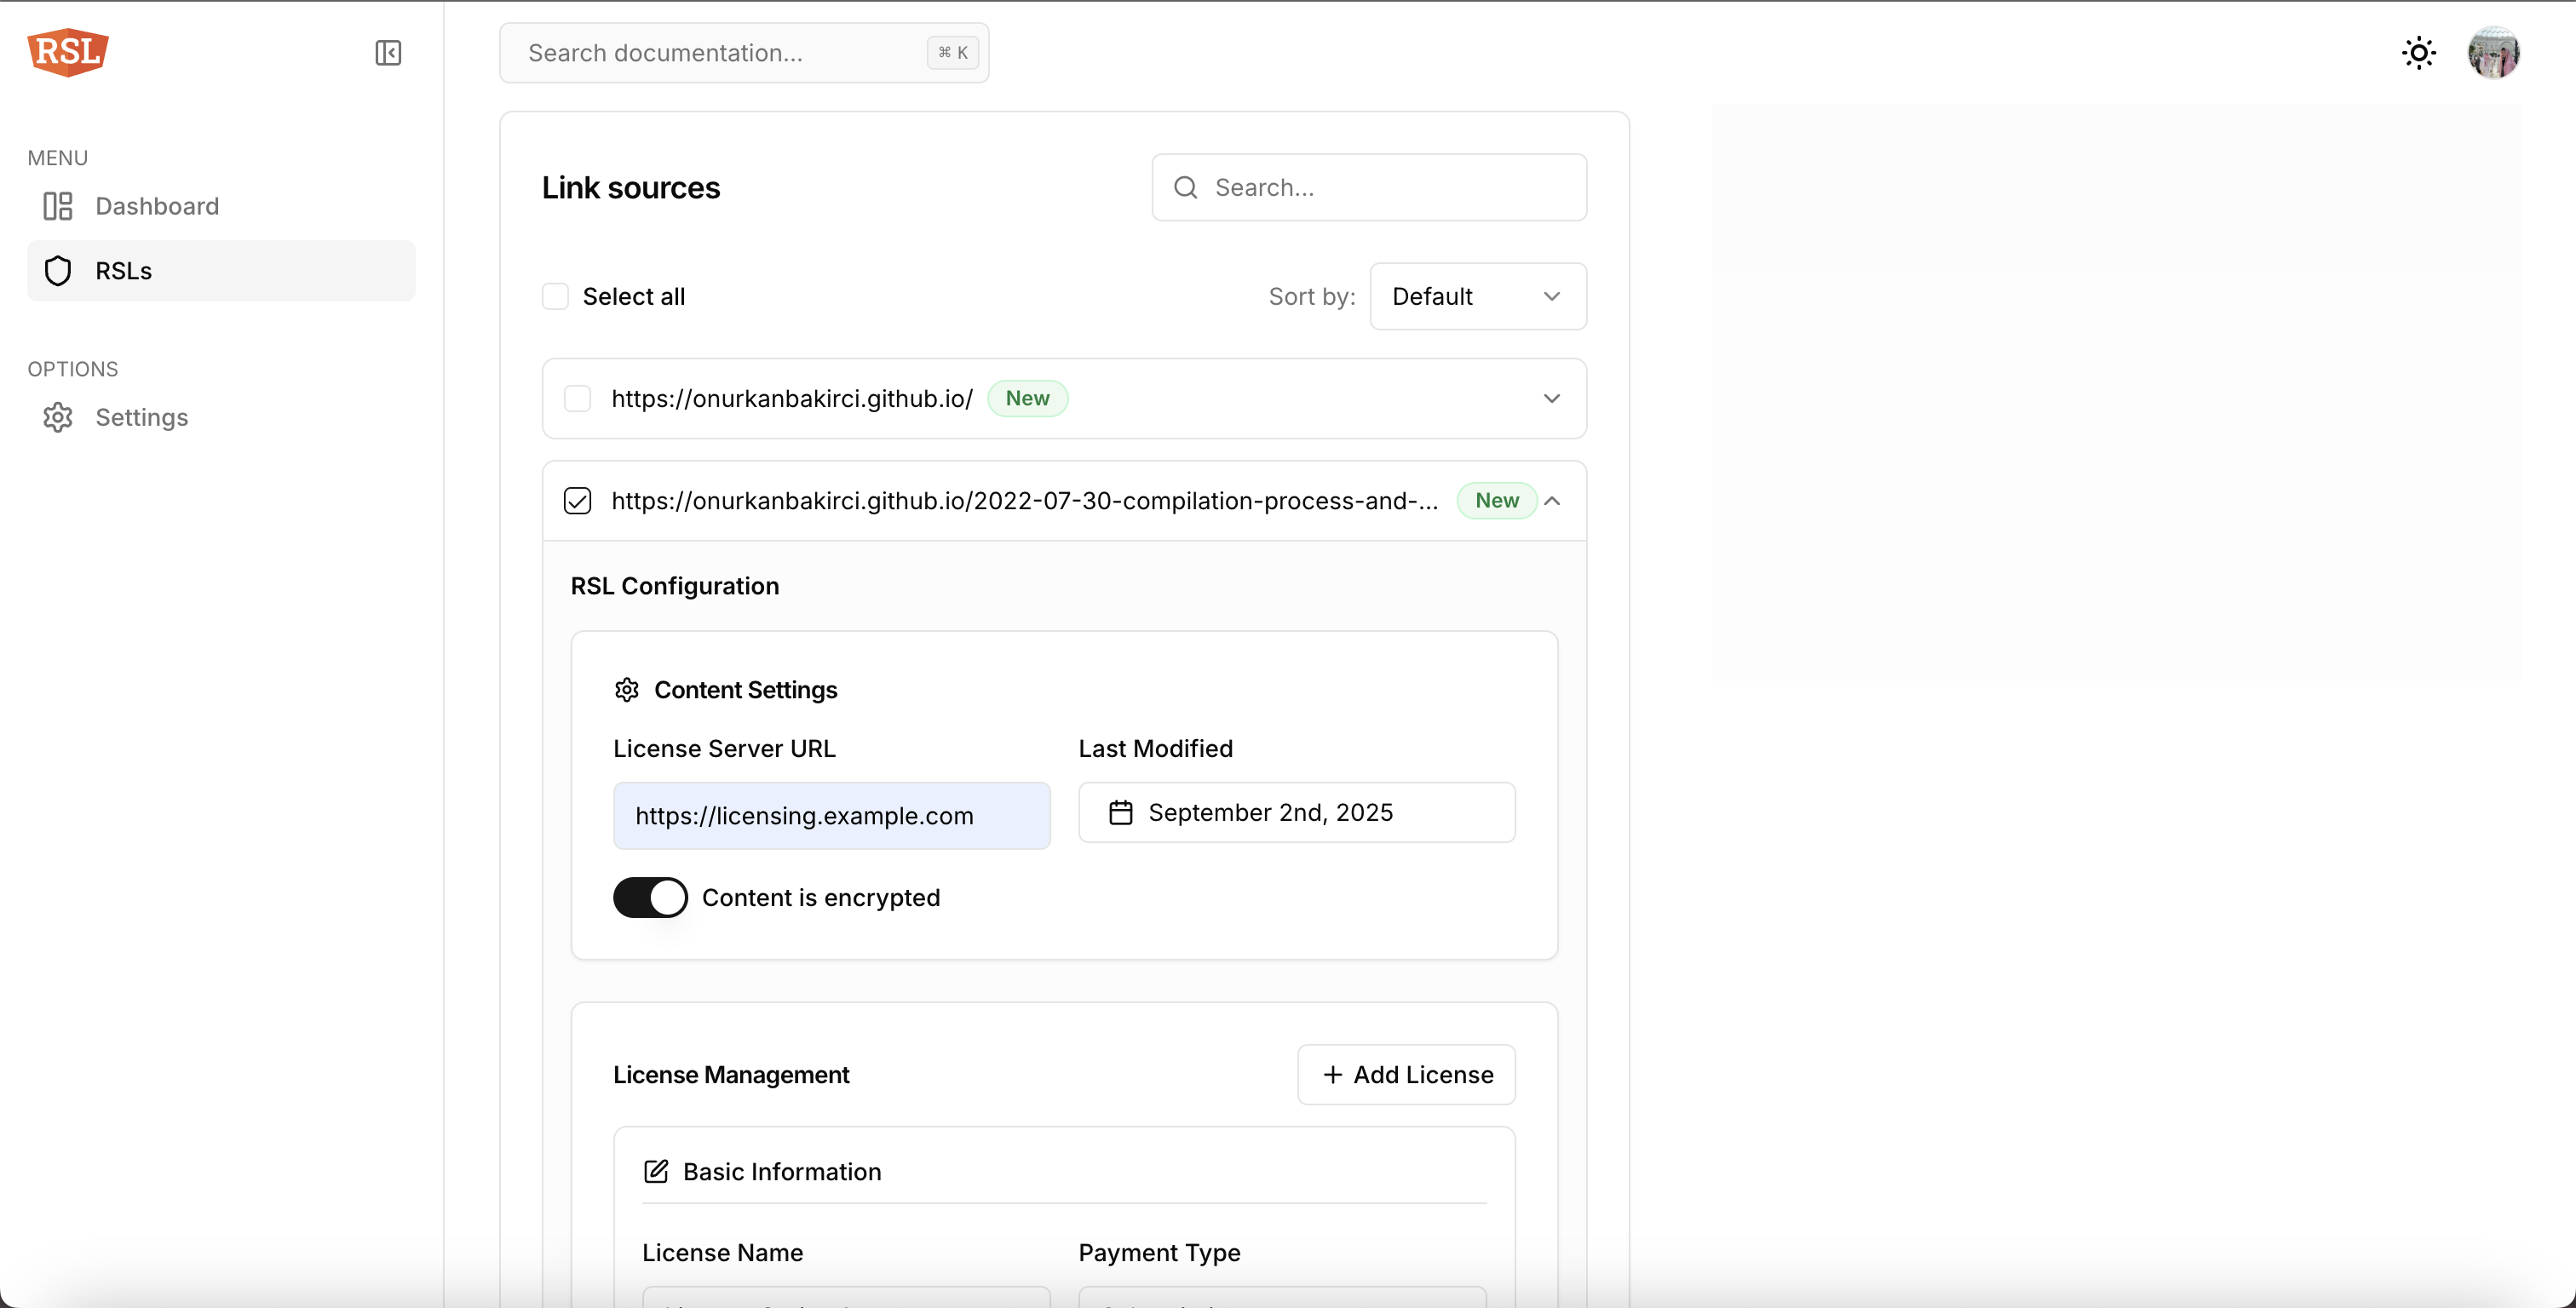Focus the Link sources Search field

pos(1369,187)
